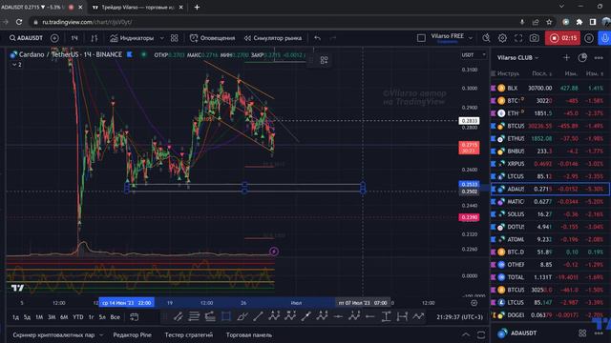The image size is (611, 343).
Task: Click the compare or add symbol plus icon
Action: [x=54, y=38]
